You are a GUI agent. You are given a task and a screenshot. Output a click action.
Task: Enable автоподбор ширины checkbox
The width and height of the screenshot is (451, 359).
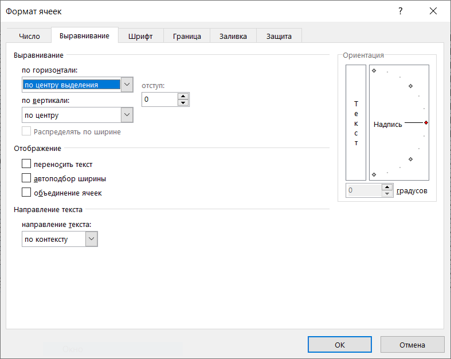coord(26,178)
